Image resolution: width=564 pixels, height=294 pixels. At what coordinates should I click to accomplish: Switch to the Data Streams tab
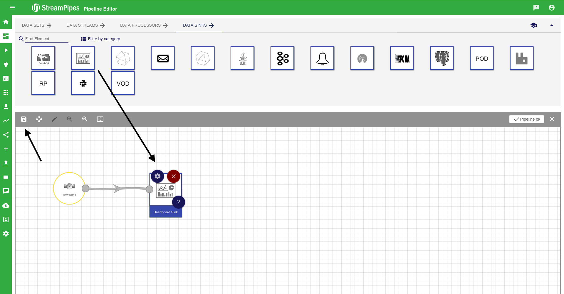(x=85, y=25)
